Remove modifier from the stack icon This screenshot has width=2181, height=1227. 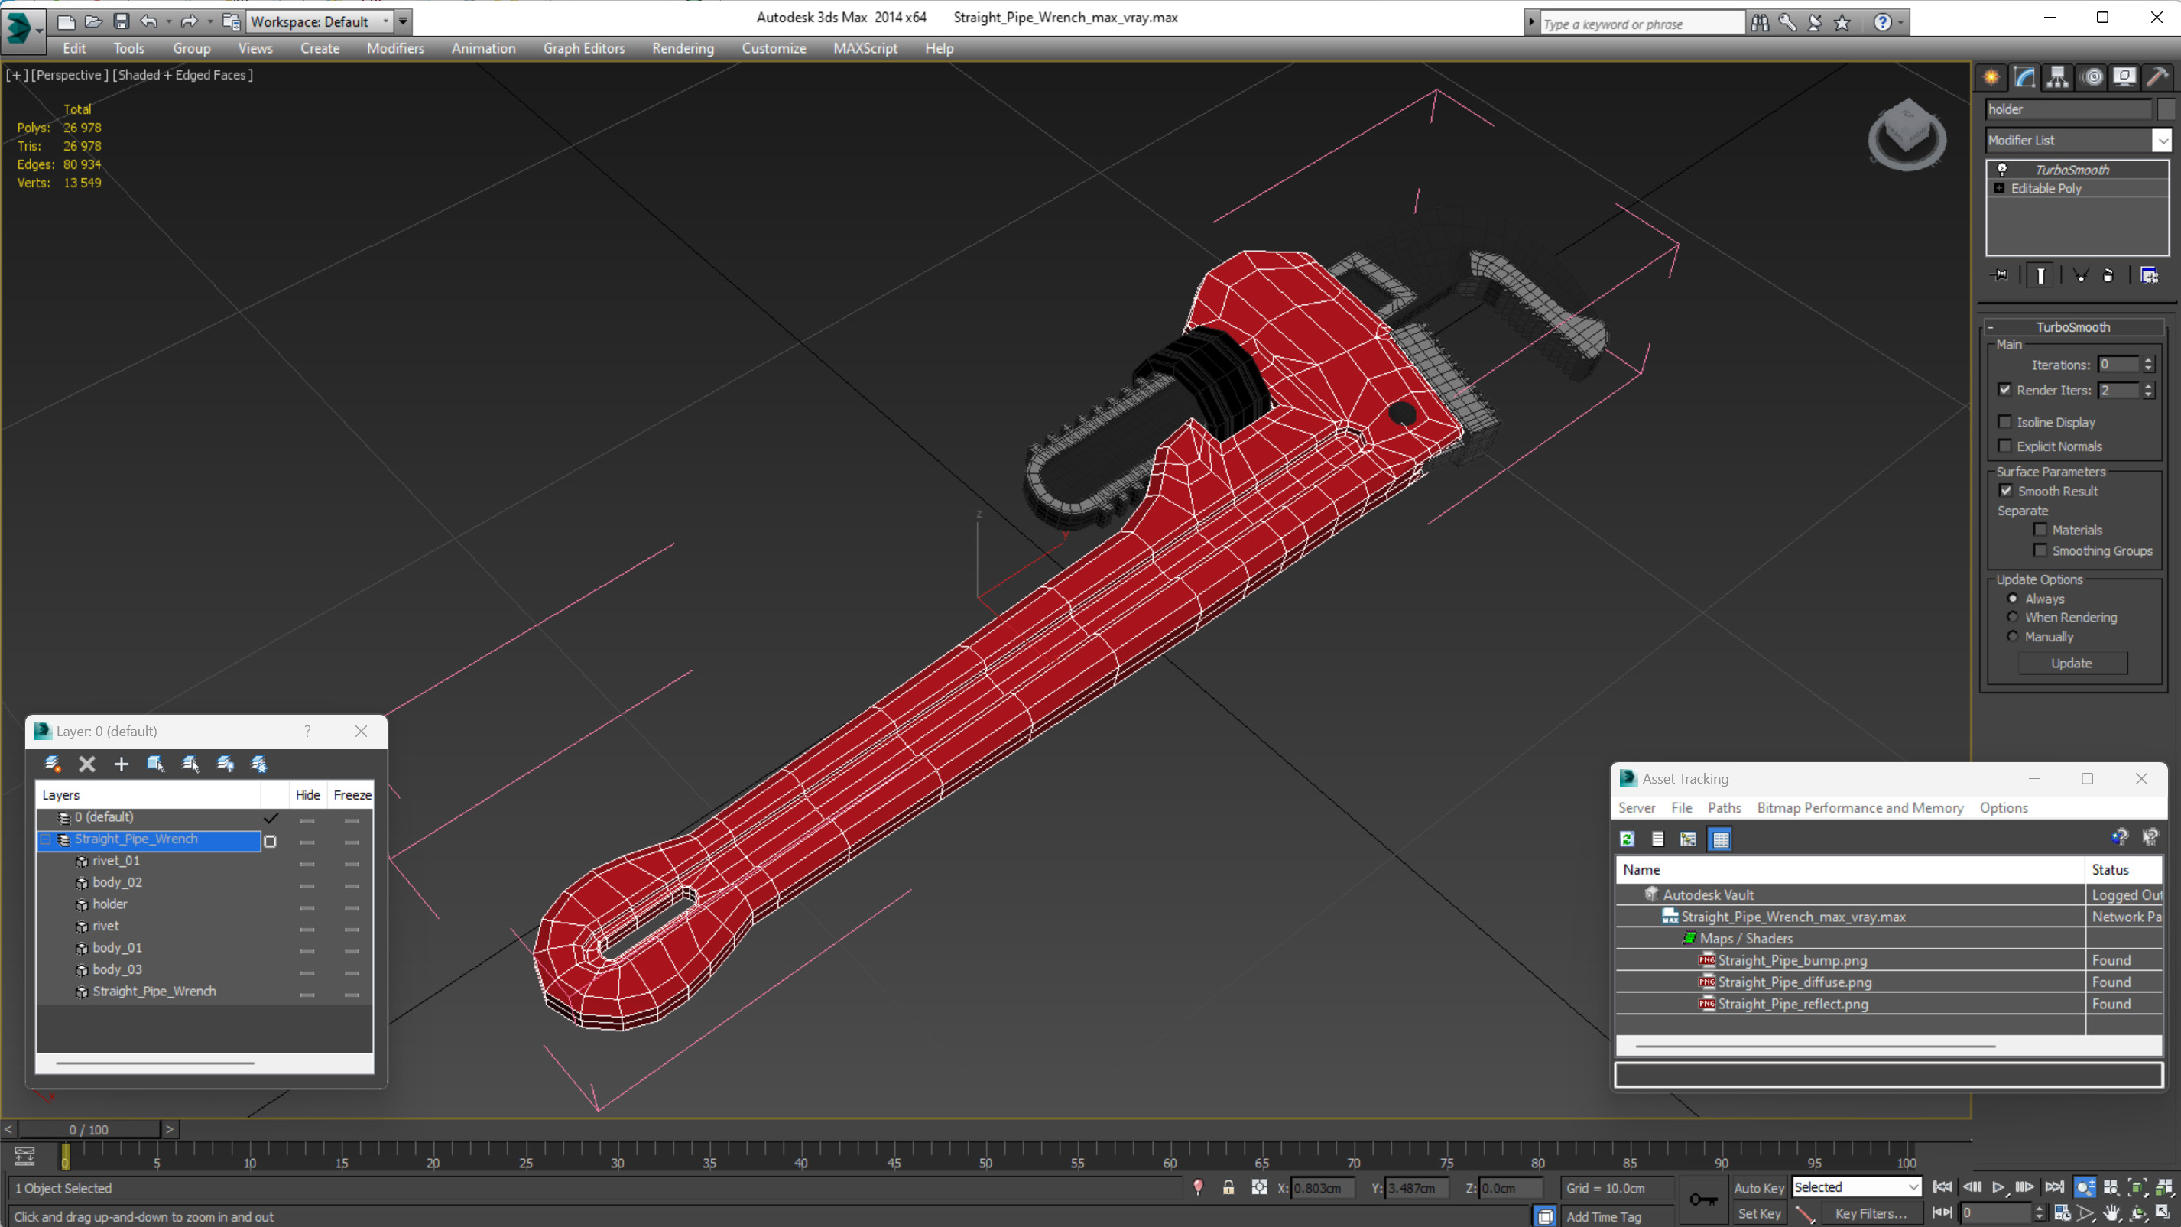coord(2108,275)
